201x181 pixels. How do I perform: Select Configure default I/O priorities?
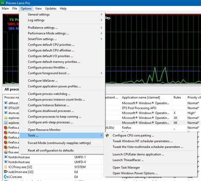[x=62, y=56]
